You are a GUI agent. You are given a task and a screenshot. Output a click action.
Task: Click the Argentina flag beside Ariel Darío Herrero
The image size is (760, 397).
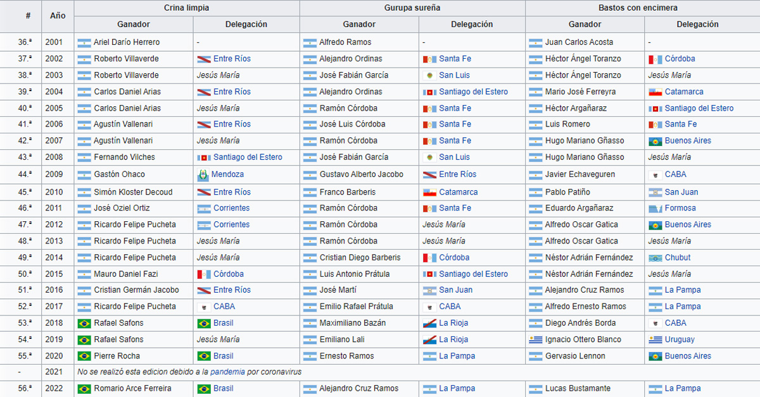coord(84,42)
